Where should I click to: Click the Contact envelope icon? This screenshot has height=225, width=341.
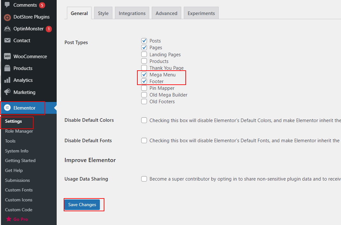point(7,40)
